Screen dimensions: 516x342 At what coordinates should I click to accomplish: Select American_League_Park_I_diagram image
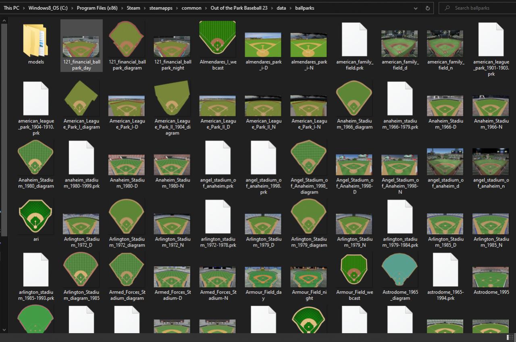coord(81,105)
